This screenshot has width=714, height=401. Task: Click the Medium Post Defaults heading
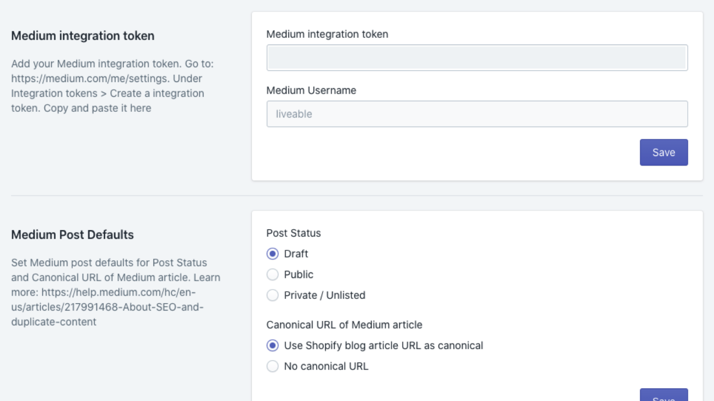pos(72,234)
